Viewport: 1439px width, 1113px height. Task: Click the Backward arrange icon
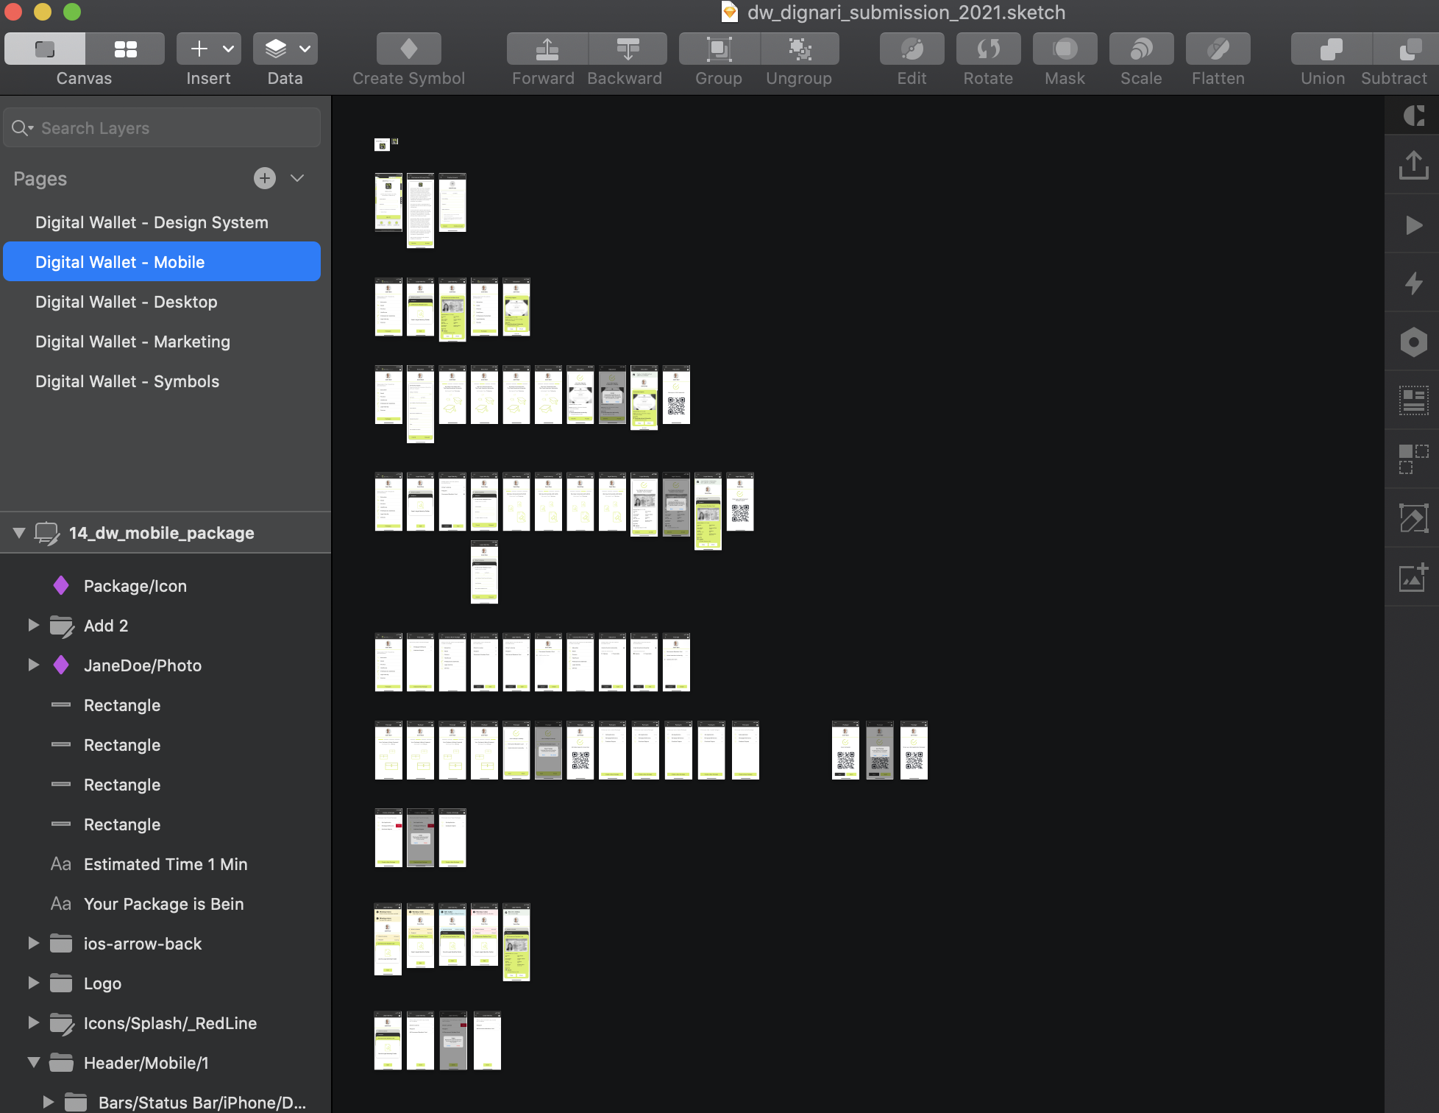coord(627,49)
